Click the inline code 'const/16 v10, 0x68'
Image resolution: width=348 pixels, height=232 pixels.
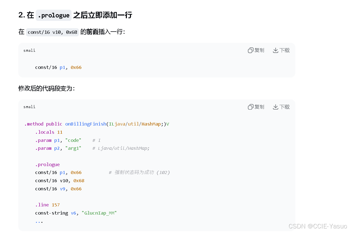pyautogui.click(x=52, y=32)
